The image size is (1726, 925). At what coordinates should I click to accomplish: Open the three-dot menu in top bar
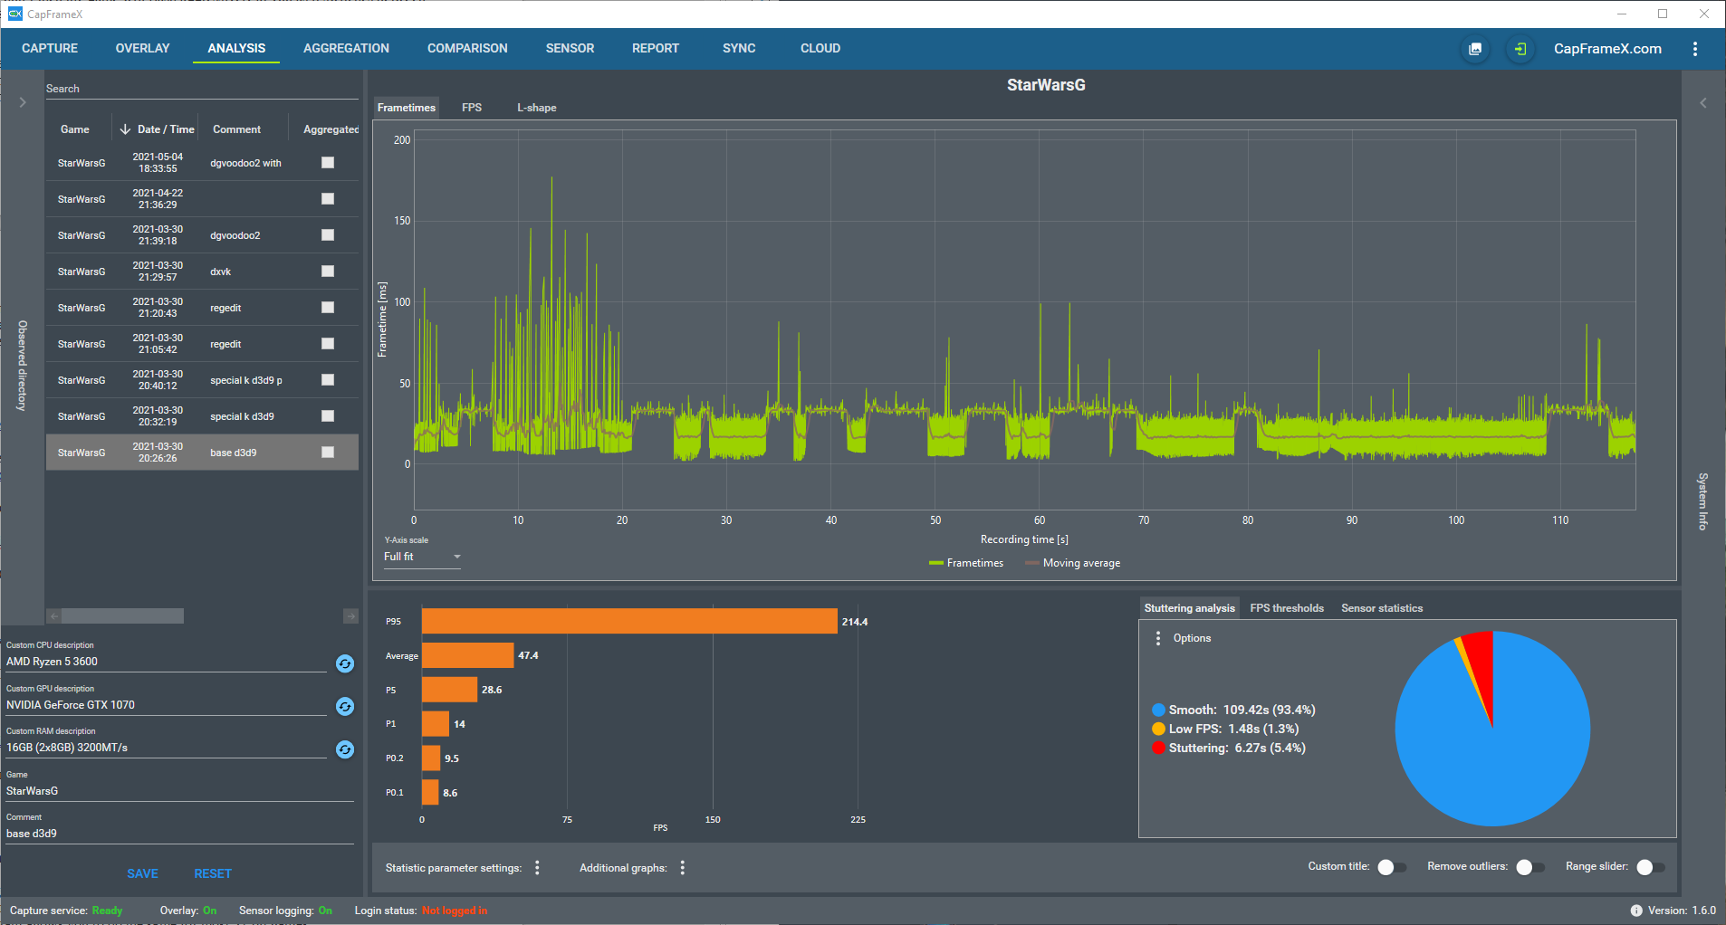pyautogui.click(x=1695, y=49)
